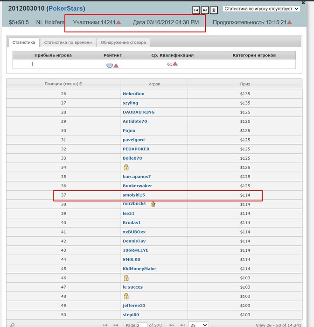Open player smolski15 profile
This screenshot has height=327, width=314.
point(134,195)
